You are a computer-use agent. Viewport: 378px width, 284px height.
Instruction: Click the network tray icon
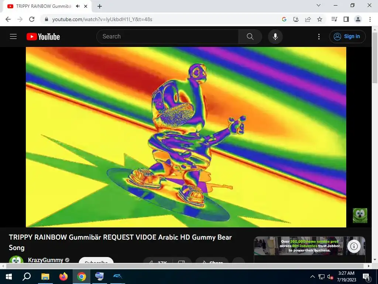tap(322, 277)
